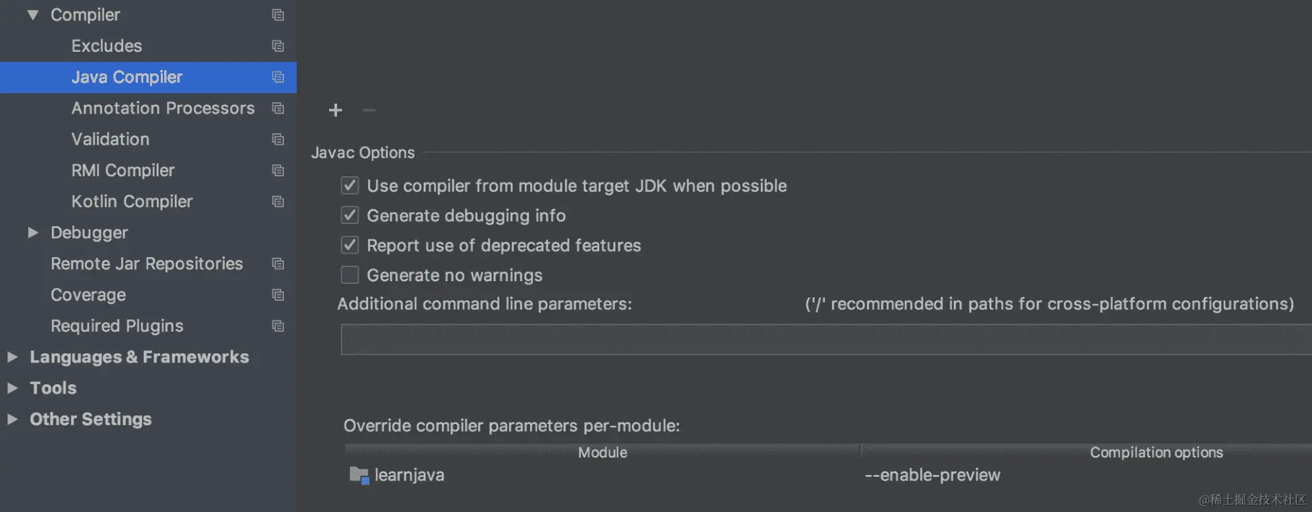Click the project-level icon beside Kotlin Compiler
This screenshot has height=512, width=1312.
pos(278,202)
